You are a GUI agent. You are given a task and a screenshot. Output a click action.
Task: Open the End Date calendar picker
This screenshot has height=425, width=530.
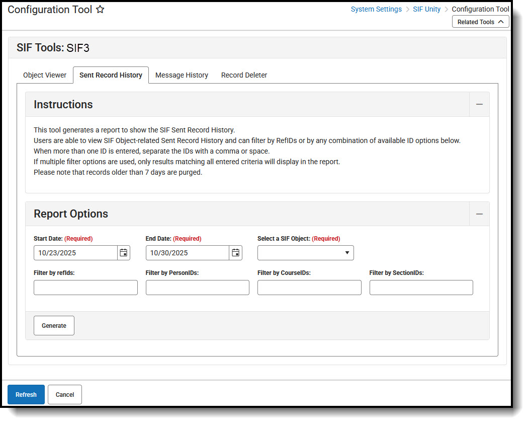tap(235, 252)
